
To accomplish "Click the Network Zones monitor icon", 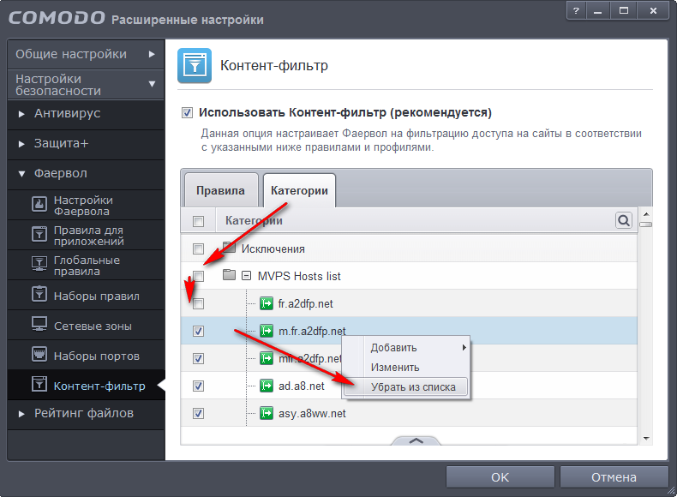I will (x=39, y=324).
